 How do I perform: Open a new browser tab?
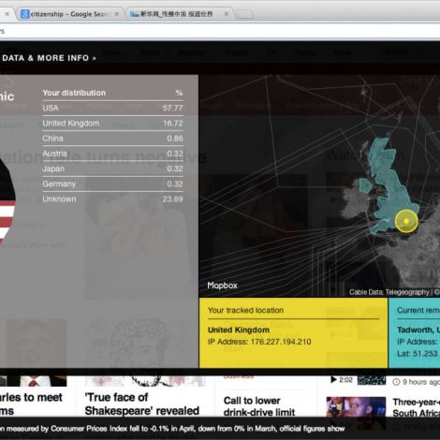[244, 14]
